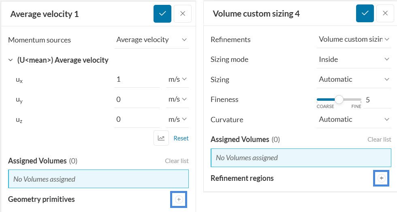This screenshot has width=397, height=212.
Task: Open the velocity chart/table icon next to Reset
Action: 161,138
